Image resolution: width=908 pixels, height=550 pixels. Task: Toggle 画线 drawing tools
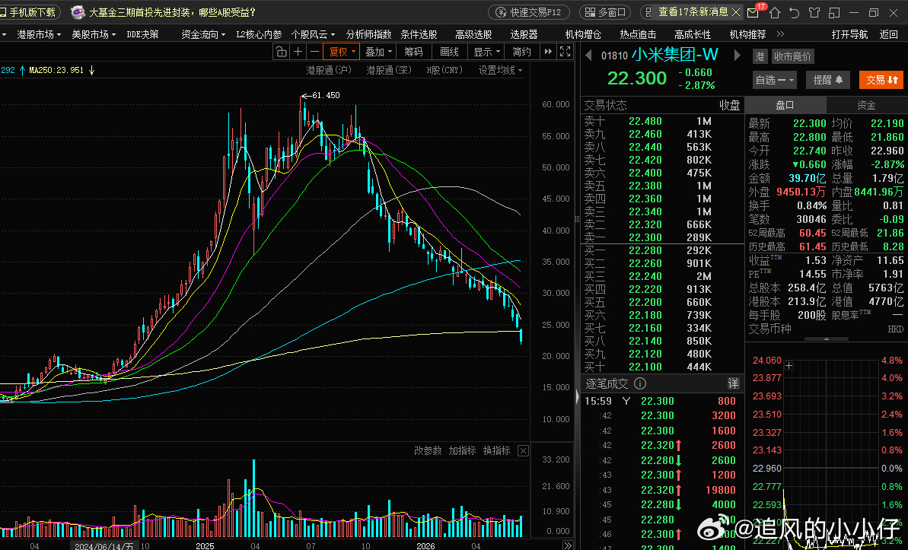pyautogui.click(x=449, y=52)
